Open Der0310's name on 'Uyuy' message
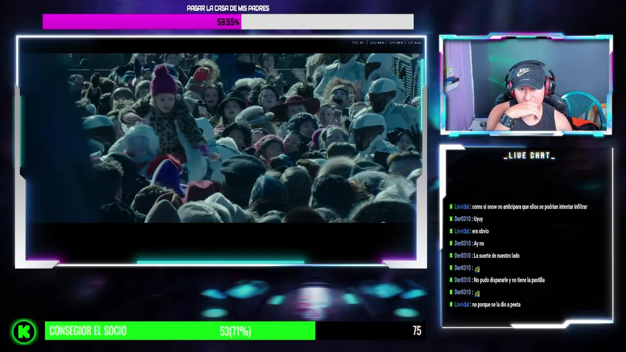Viewport: 626px width, 352px height. (462, 219)
